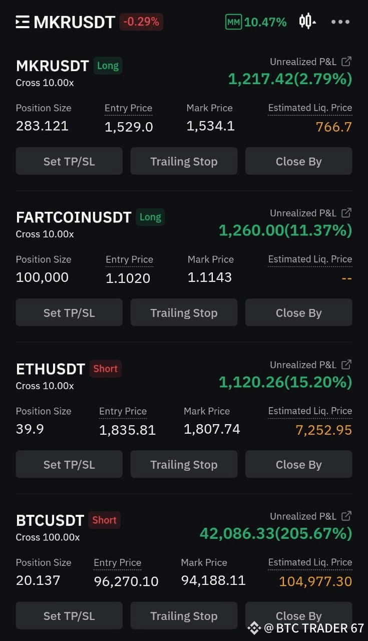Open the candlestick chart icon
The image size is (368, 641).
[307, 22]
